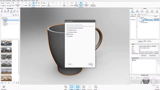Click the refresh icon beside library search
The height and width of the screenshot is (90, 160).
pyautogui.click(x=18, y=15)
